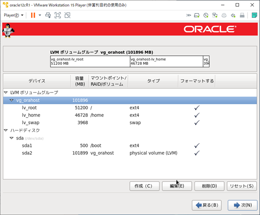This screenshot has width=260, height=215.
Task: Select the sda2 partition row
Action: 130,153
